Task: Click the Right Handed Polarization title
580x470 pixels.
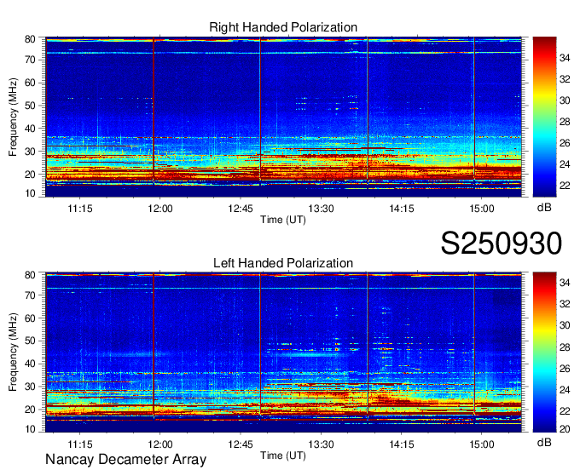Action: [283, 28]
